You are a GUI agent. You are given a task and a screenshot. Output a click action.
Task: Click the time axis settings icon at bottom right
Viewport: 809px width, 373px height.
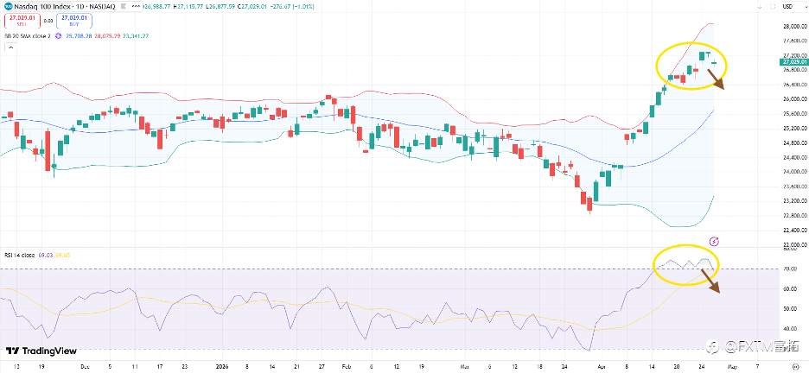point(794,365)
